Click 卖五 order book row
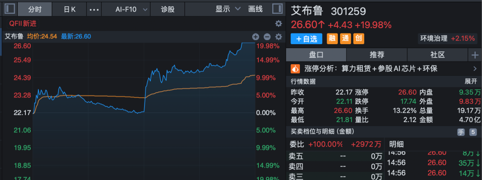The image size is (482, 180). click(x=335, y=156)
